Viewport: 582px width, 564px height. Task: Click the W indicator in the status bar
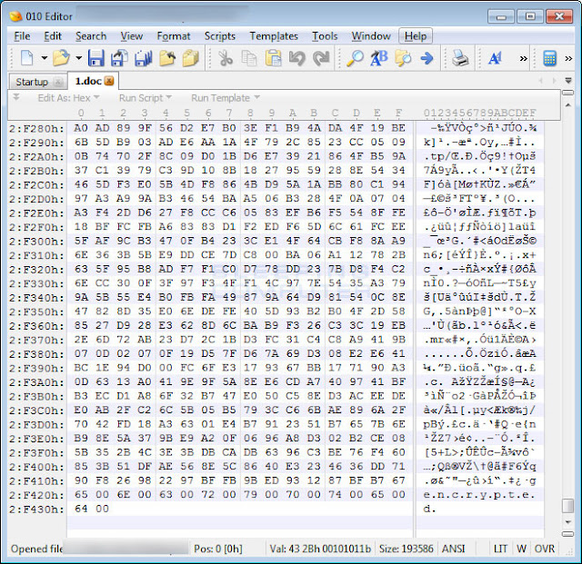pos(521,549)
